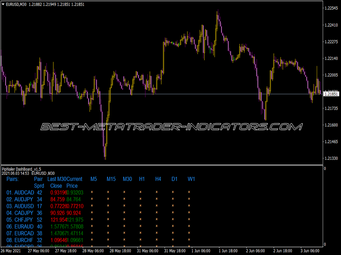Click the 2021.06.03 14:53 timestamp text
341x255 pixels.
coord(15,173)
